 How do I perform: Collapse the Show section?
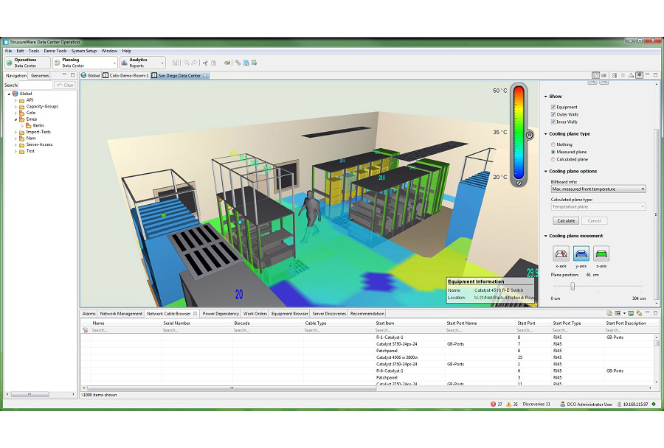546,97
